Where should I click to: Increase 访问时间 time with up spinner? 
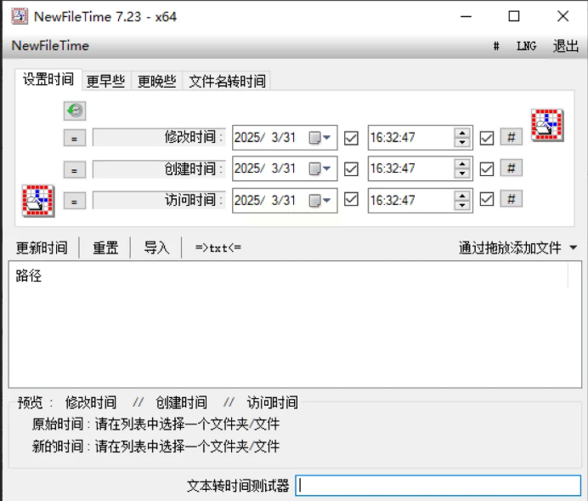[462, 196]
